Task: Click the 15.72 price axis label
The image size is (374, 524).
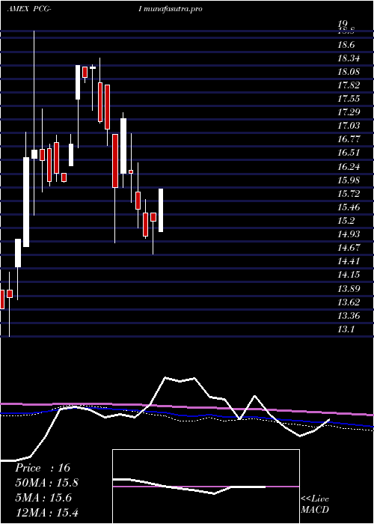Action: [349, 193]
